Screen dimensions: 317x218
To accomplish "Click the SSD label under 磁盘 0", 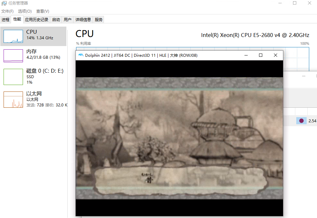I will pyautogui.click(x=30, y=77).
